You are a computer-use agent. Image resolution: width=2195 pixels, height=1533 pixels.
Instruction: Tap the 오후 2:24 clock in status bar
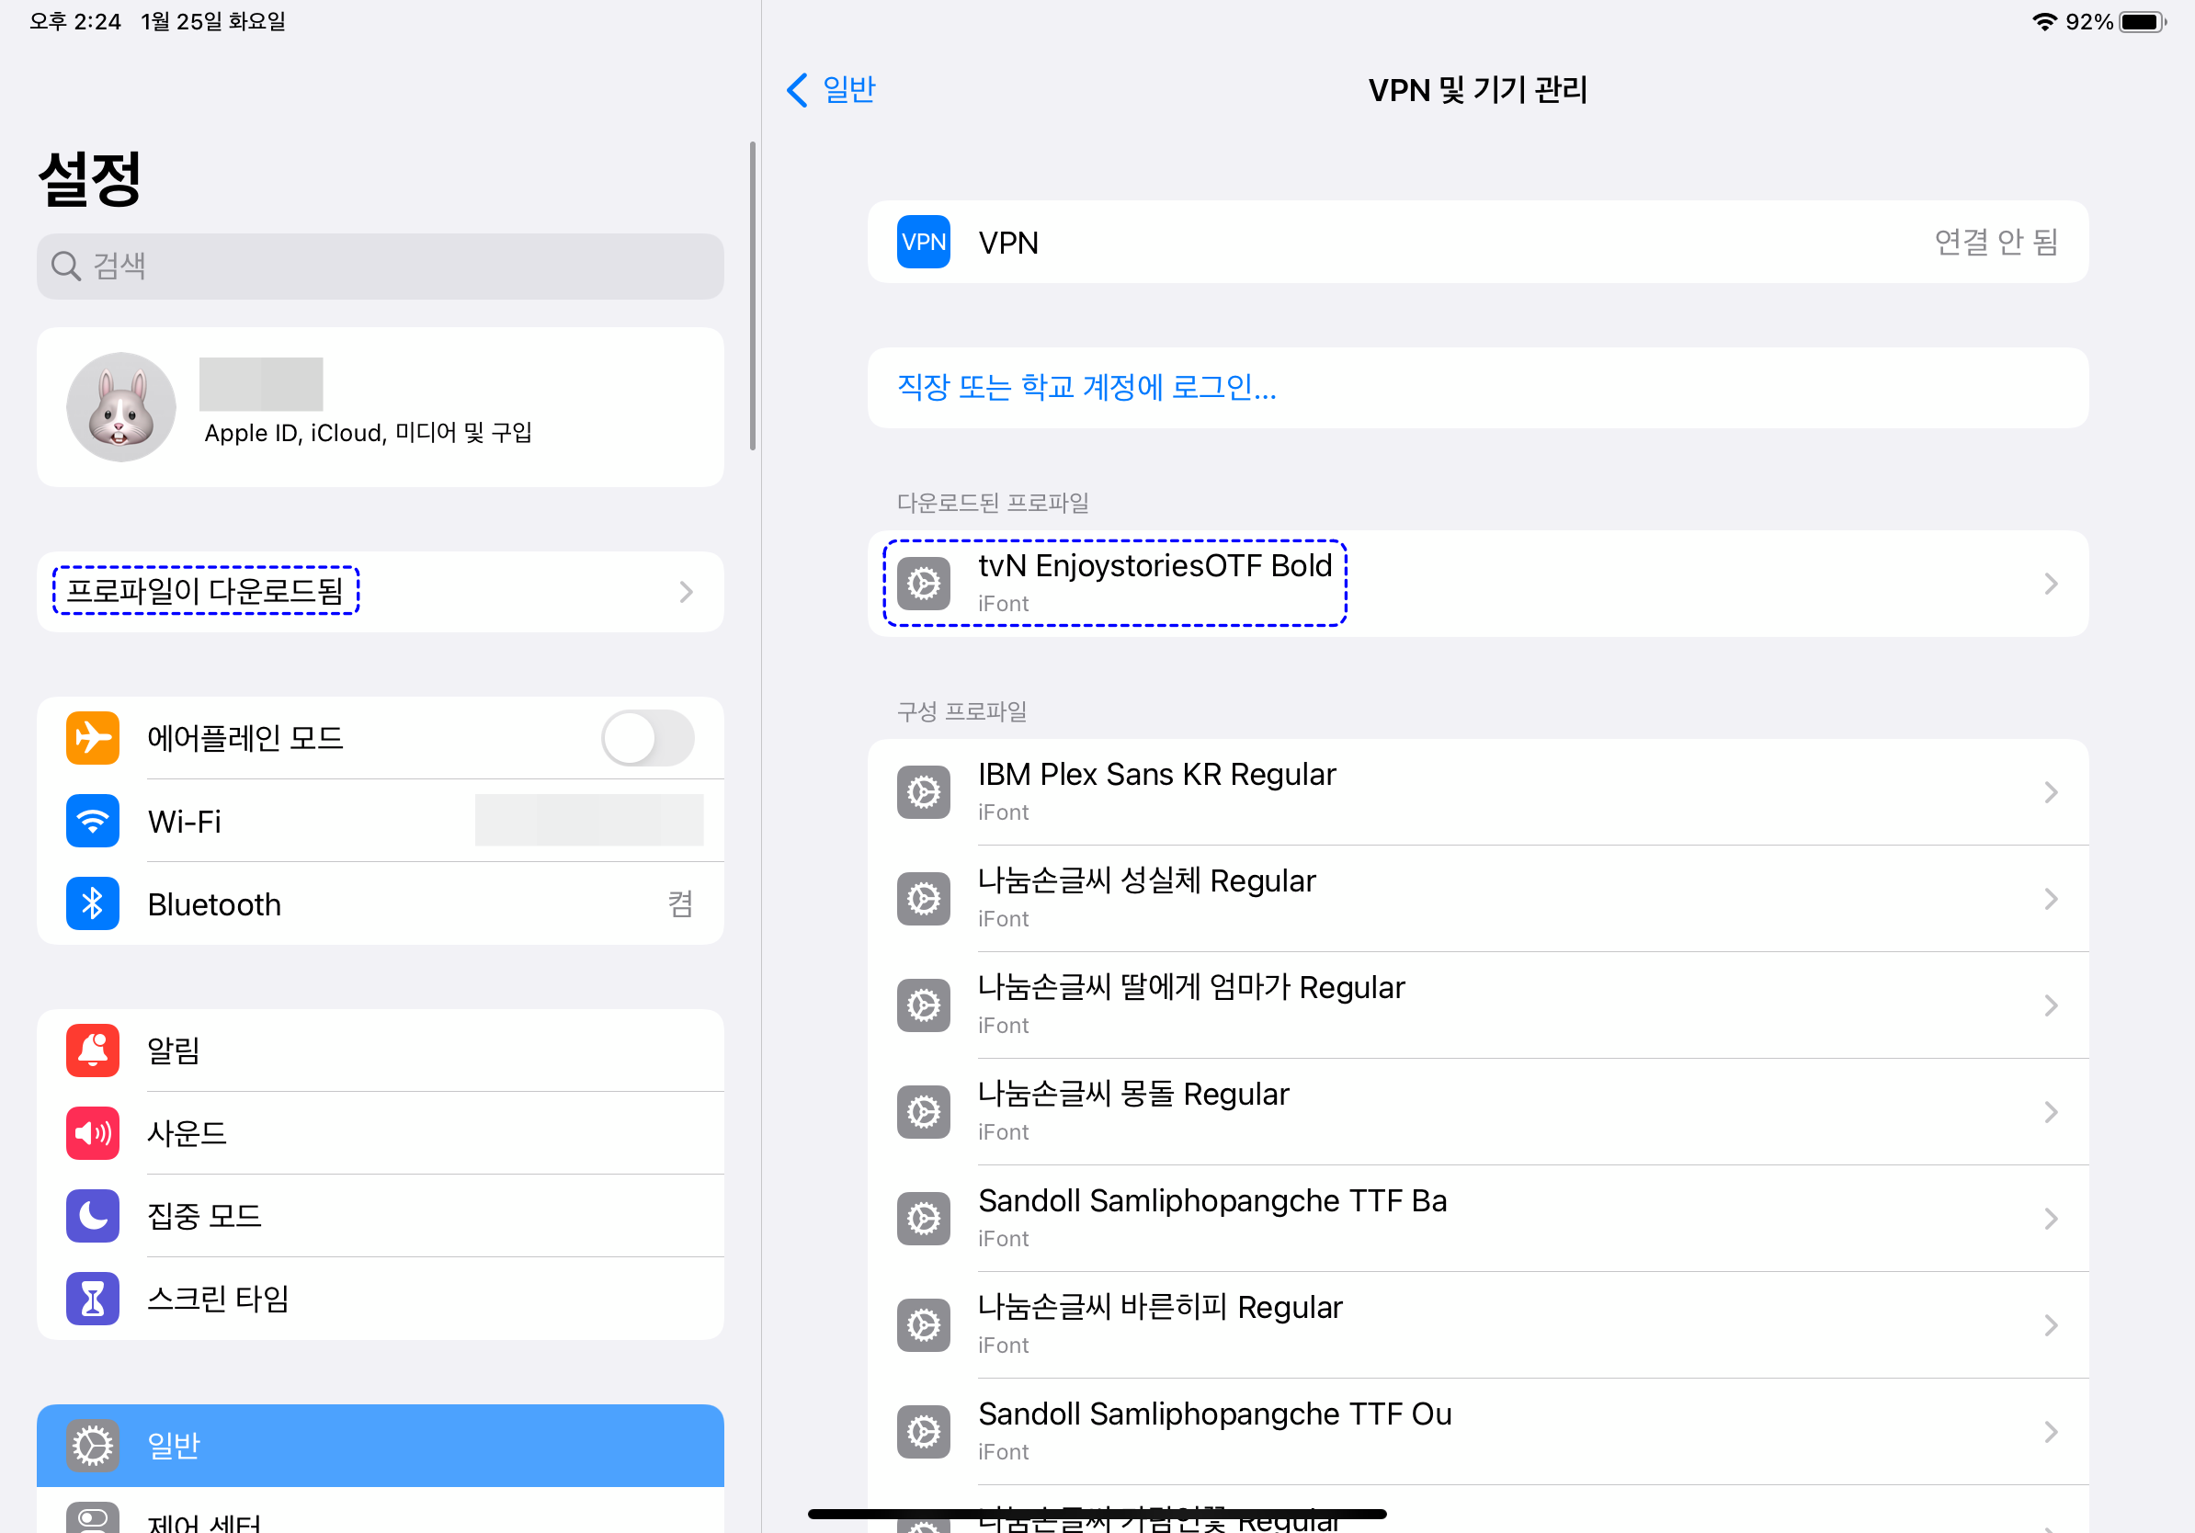75,21
